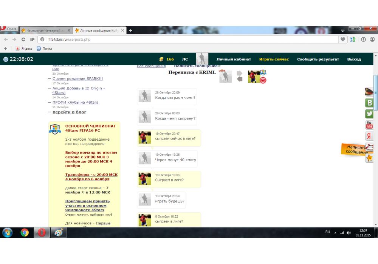Open the Twitter sidebar icon

pyautogui.click(x=369, y=114)
